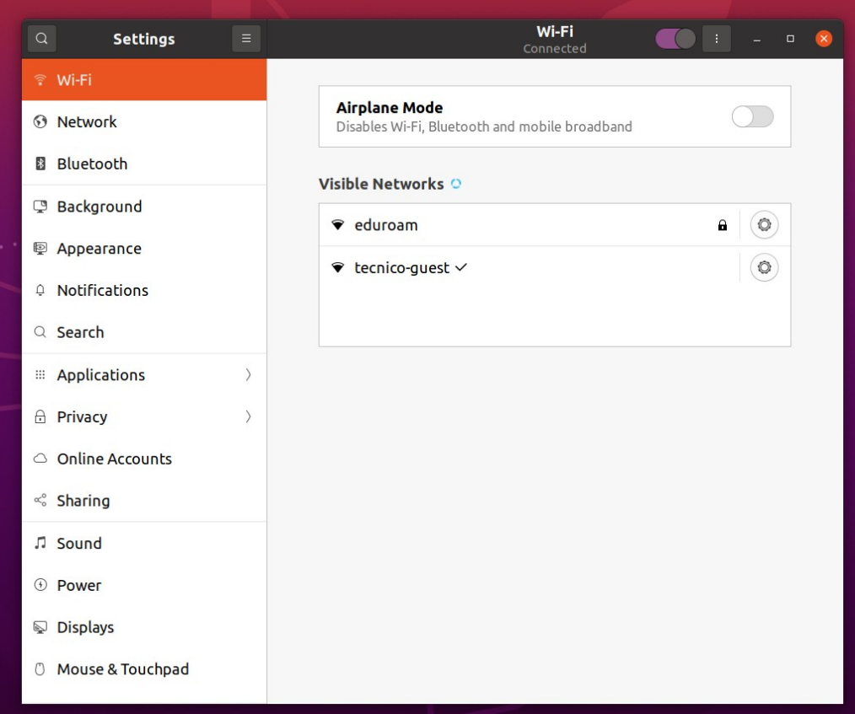Open the Privacy settings entry

coord(144,416)
